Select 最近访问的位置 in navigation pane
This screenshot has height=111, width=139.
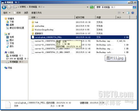tap(15, 28)
